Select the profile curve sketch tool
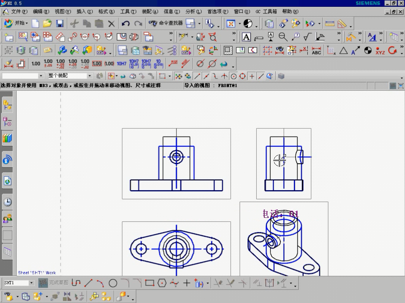 point(76,283)
